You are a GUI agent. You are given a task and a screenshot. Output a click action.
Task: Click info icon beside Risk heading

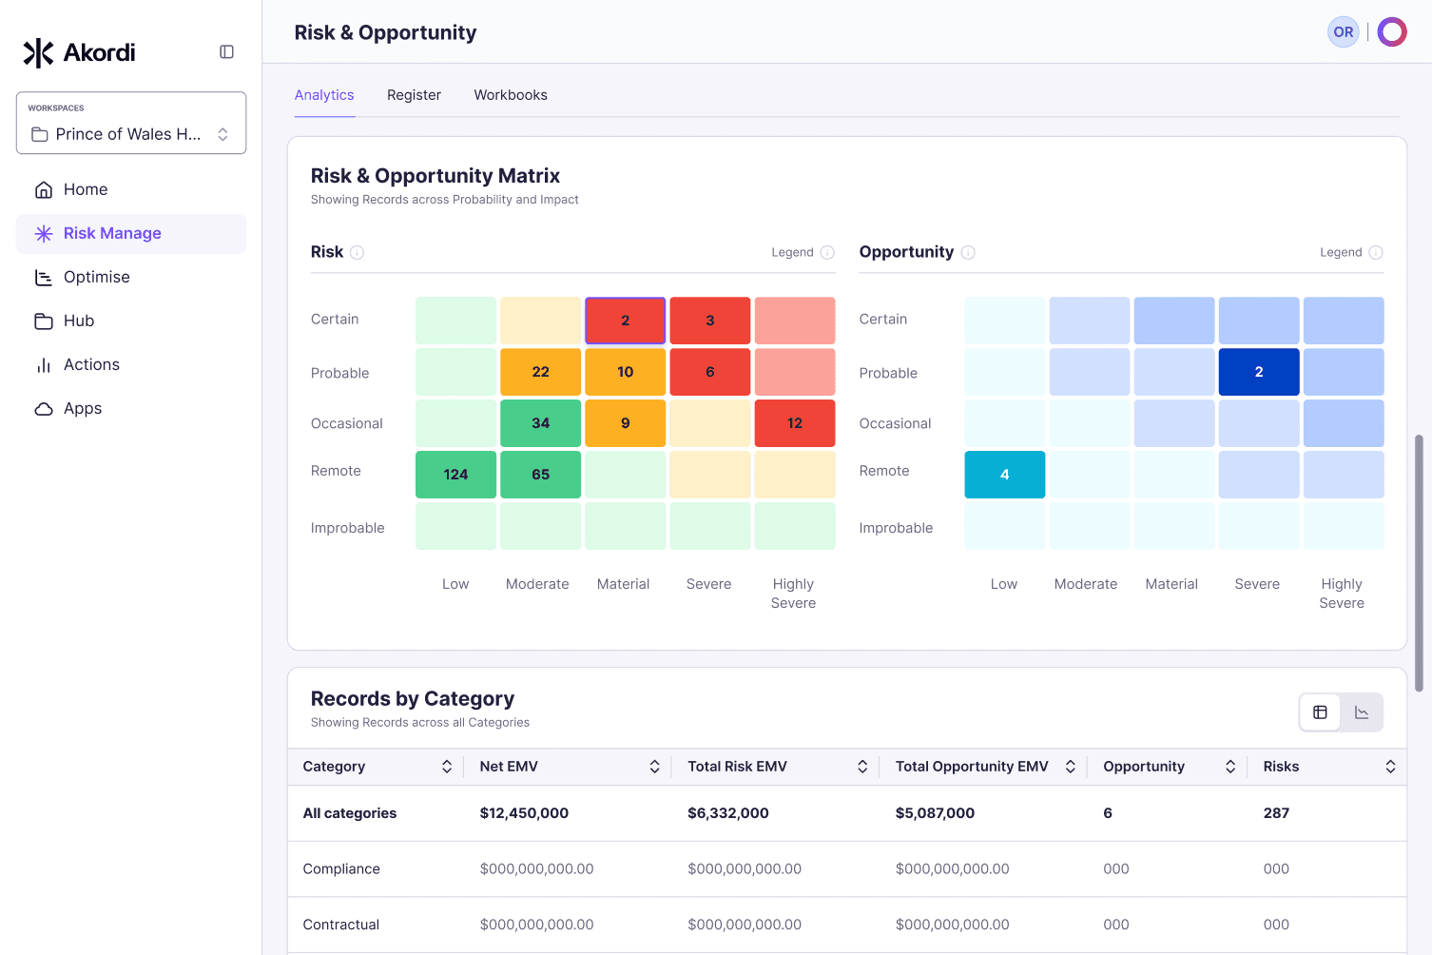click(357, 252)
